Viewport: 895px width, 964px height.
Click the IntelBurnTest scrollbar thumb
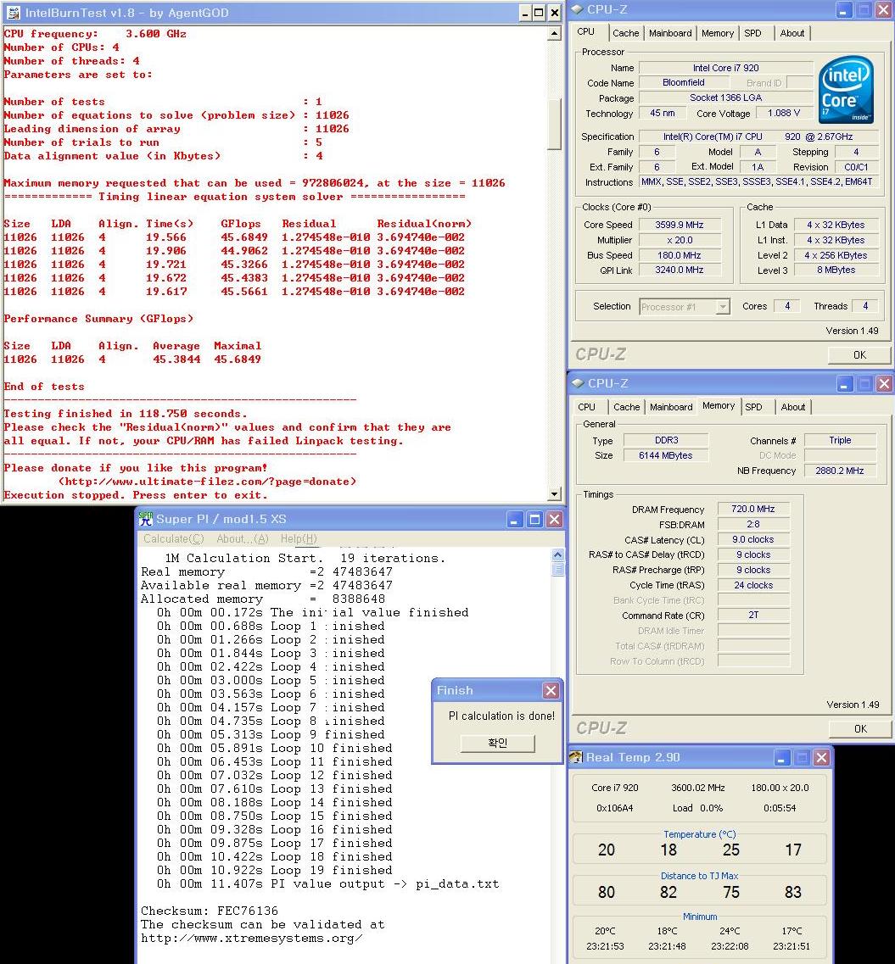pyautogui.click(x=554, y=123)
